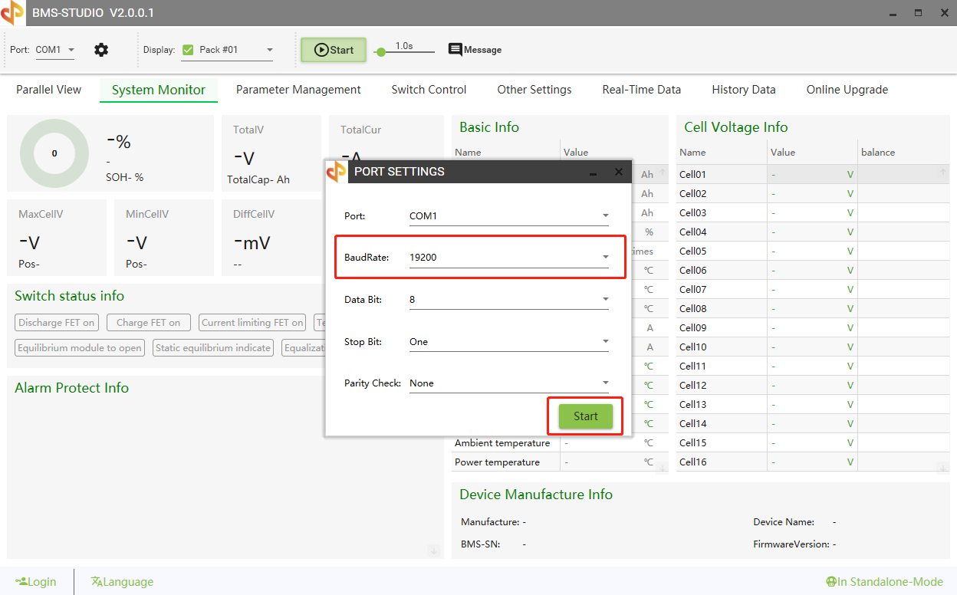
Task: Toggle the Equilibrium module to open status
Action: (79, 347)
